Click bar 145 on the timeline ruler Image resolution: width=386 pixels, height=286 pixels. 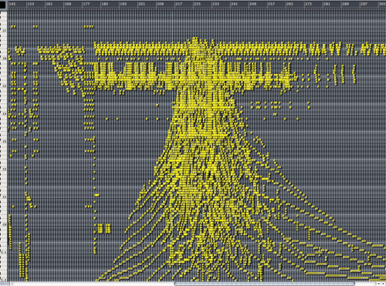click(x=12, y=4)
